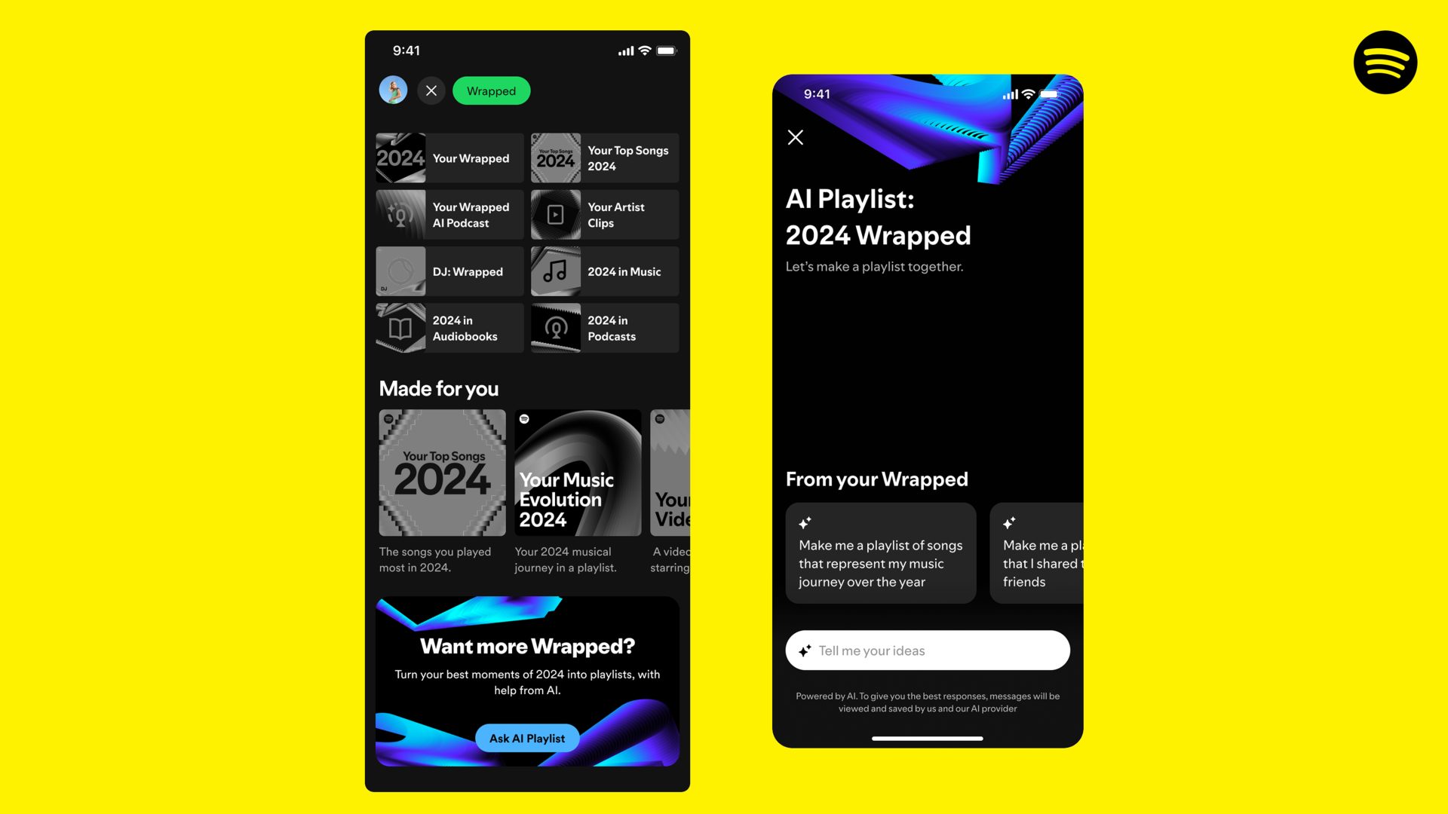Expand From your Wrapped suggestions
Screen dimensions: 1448x814
[x=876, y=478]
